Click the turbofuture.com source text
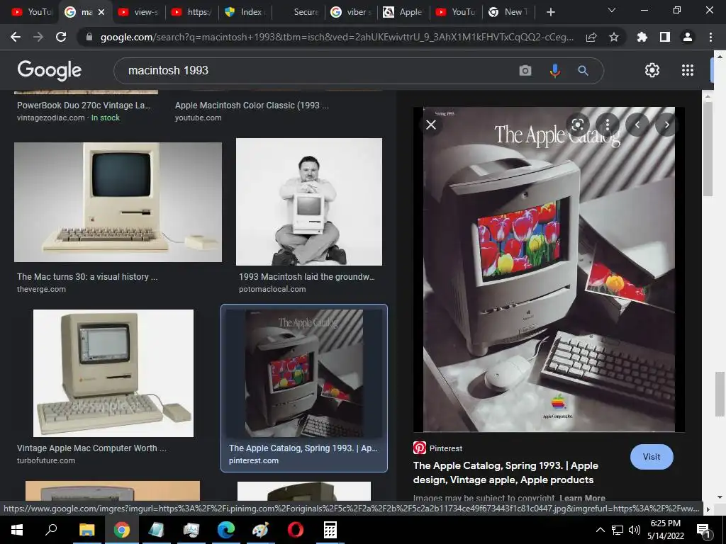 click(46, 460)
